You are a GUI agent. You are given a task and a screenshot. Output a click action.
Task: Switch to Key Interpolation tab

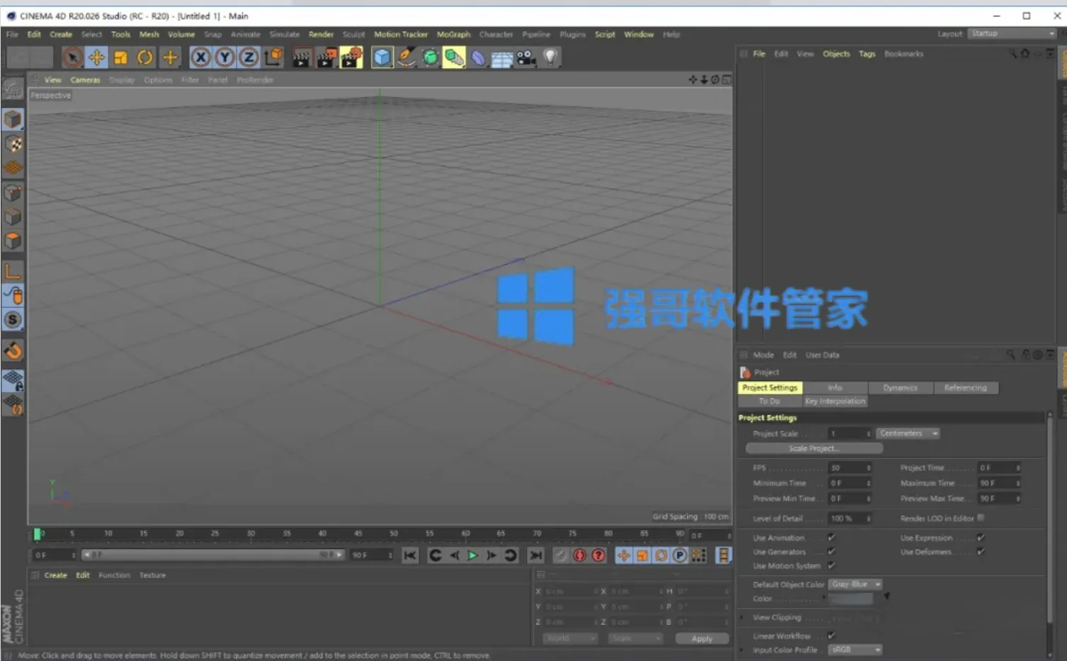(835, 401)
